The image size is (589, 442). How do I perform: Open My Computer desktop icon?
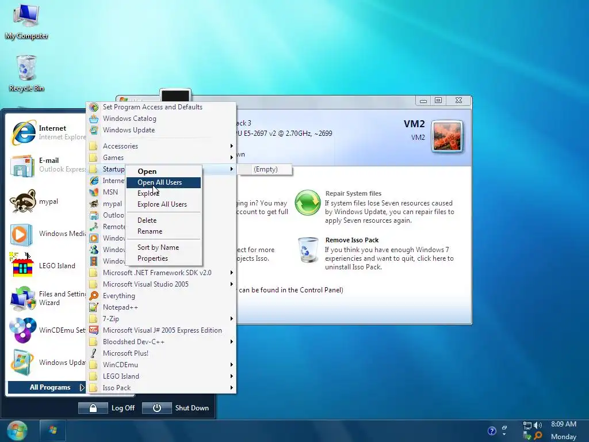tap(26, 21)
